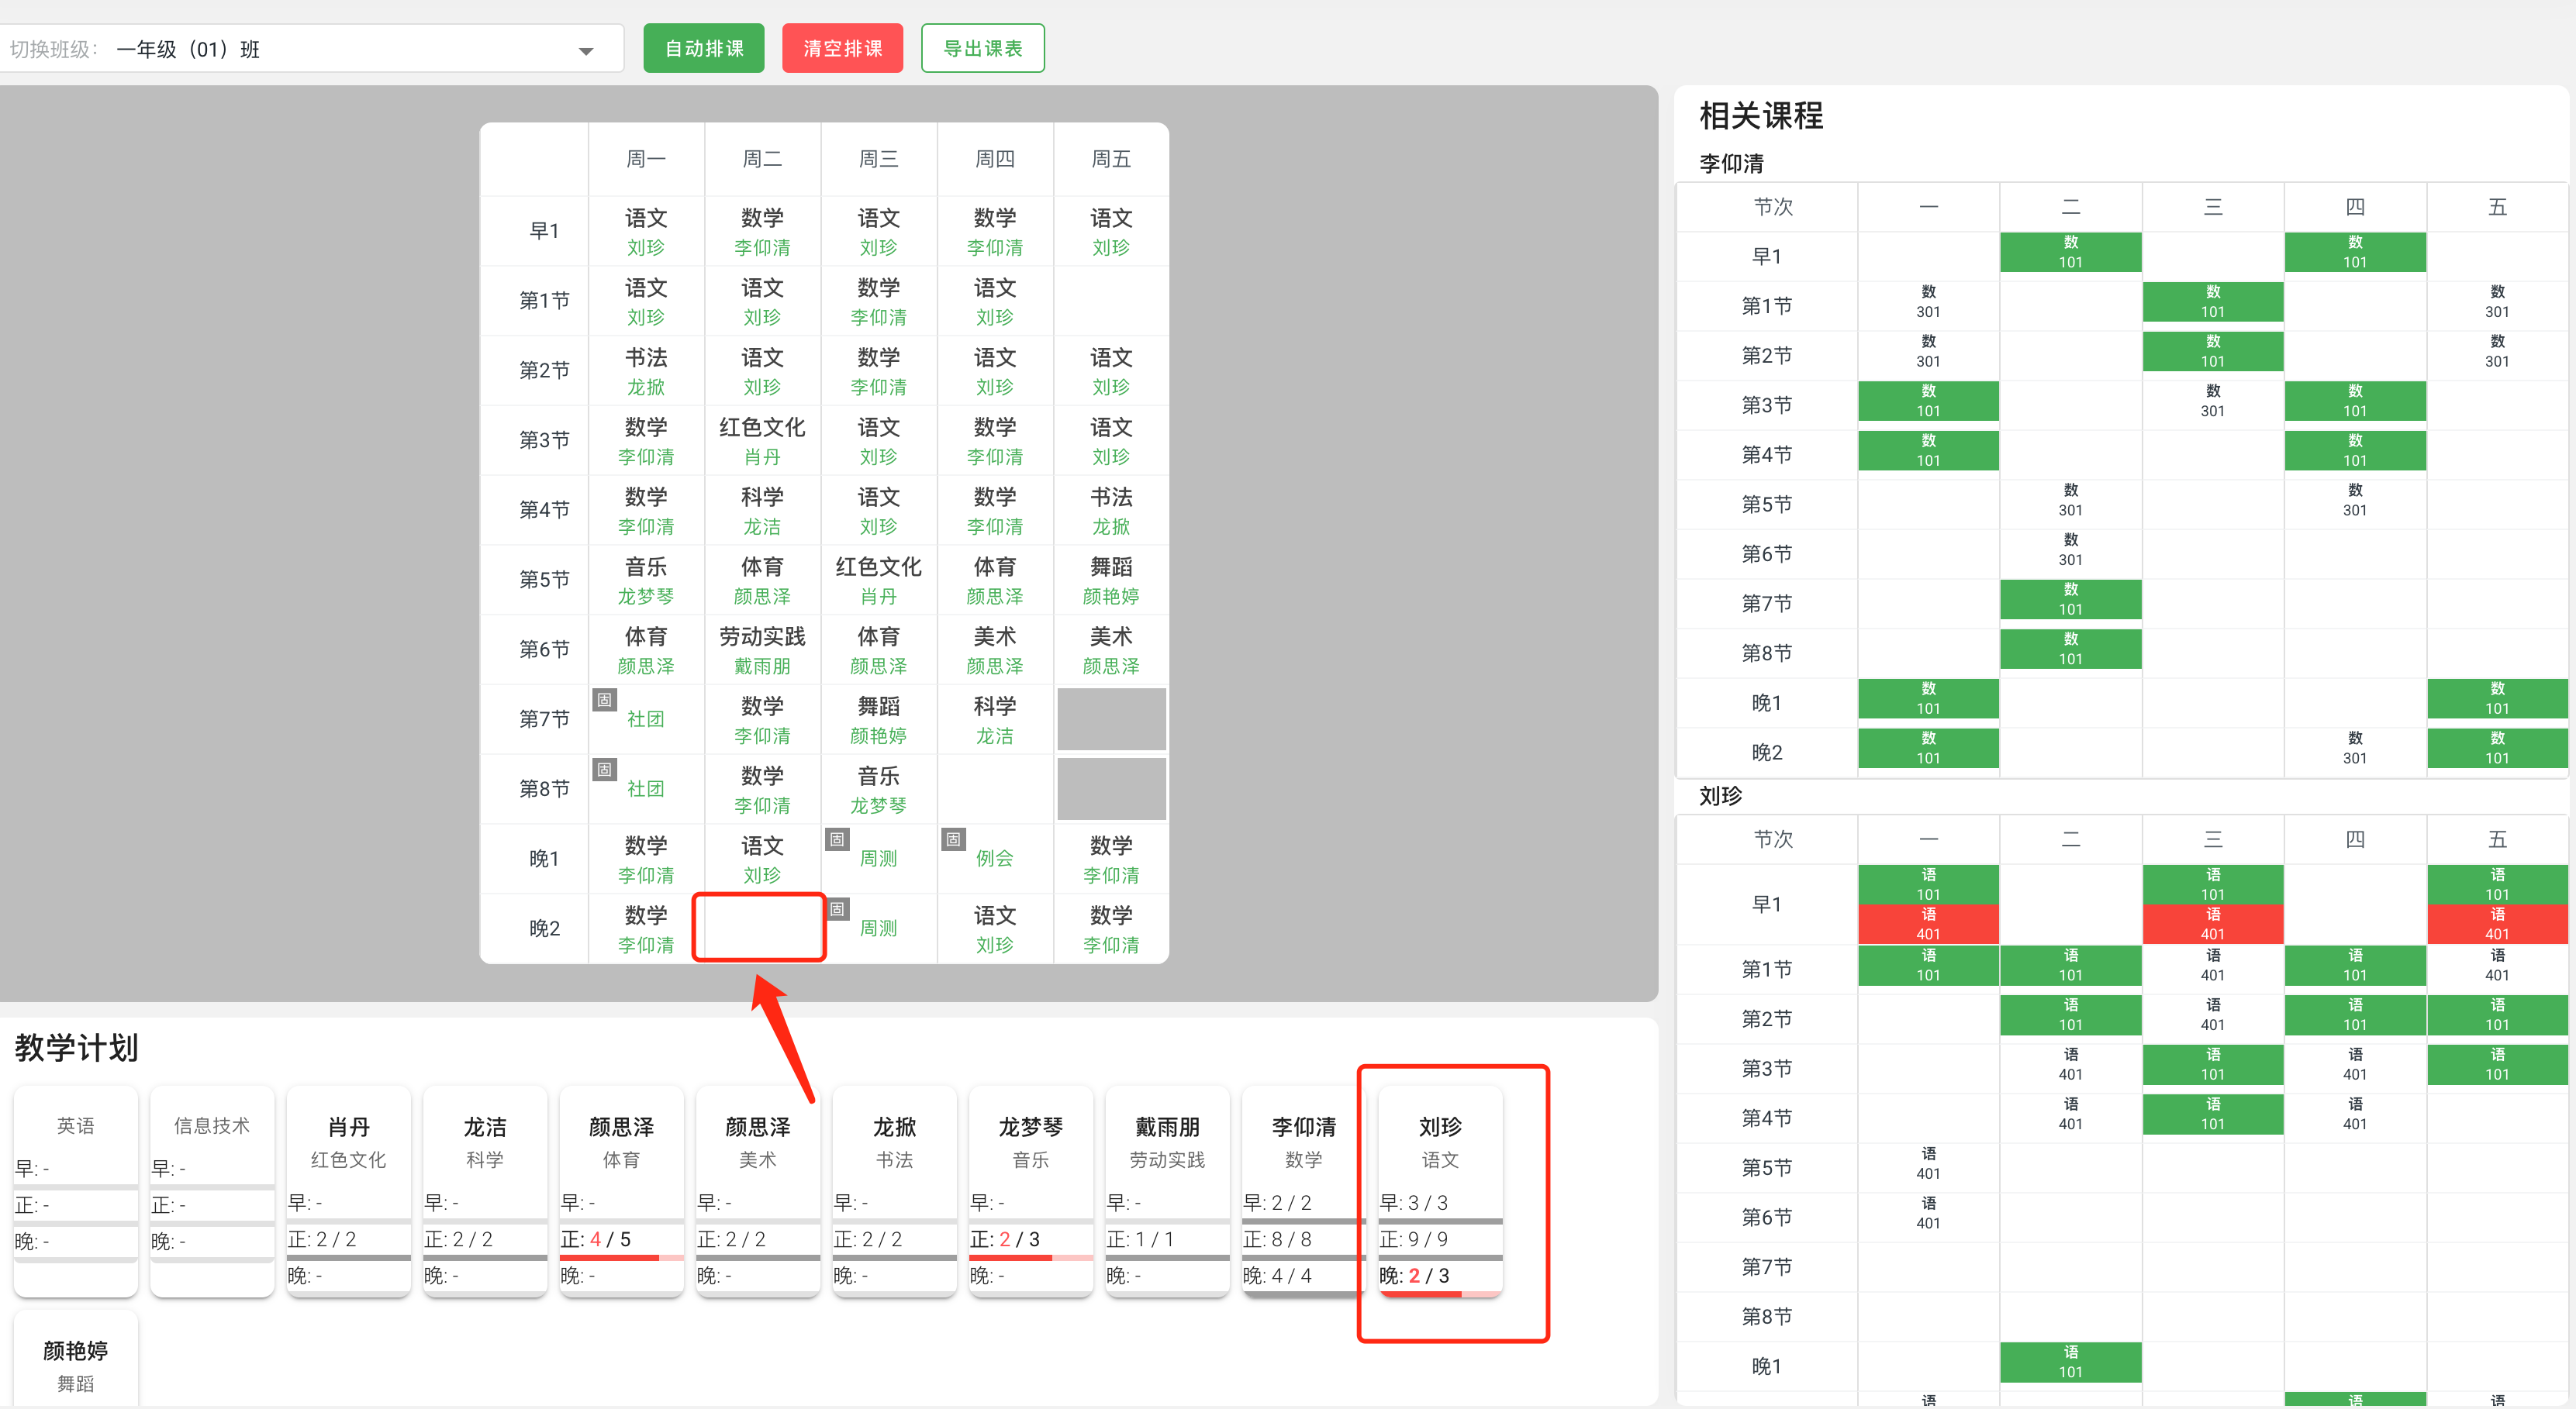The image size is (2576, 1409).
Task: Click the green 数101 cell at 早1 Tuesday
Action: 2070,252
